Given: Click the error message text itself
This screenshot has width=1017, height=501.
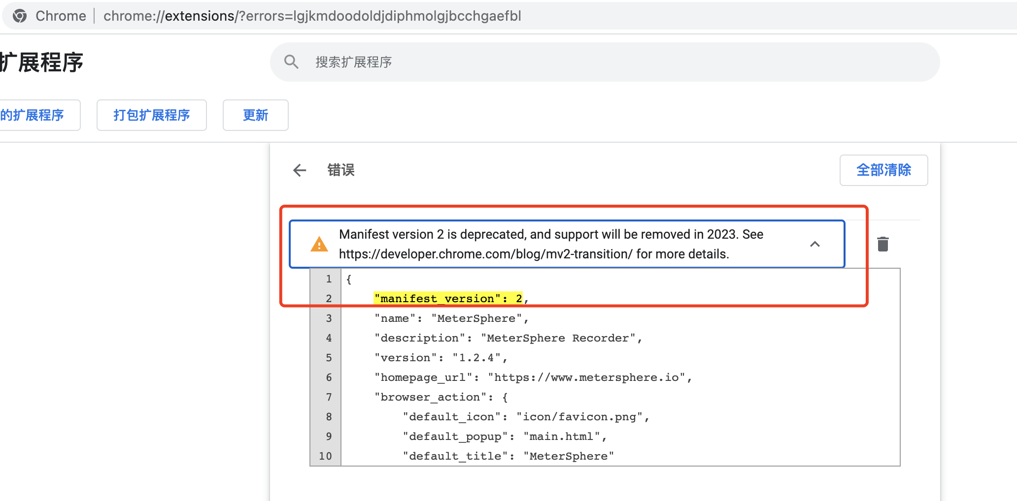Looking at the screenshot, I should pyautogui.click(x=550, y=234).
